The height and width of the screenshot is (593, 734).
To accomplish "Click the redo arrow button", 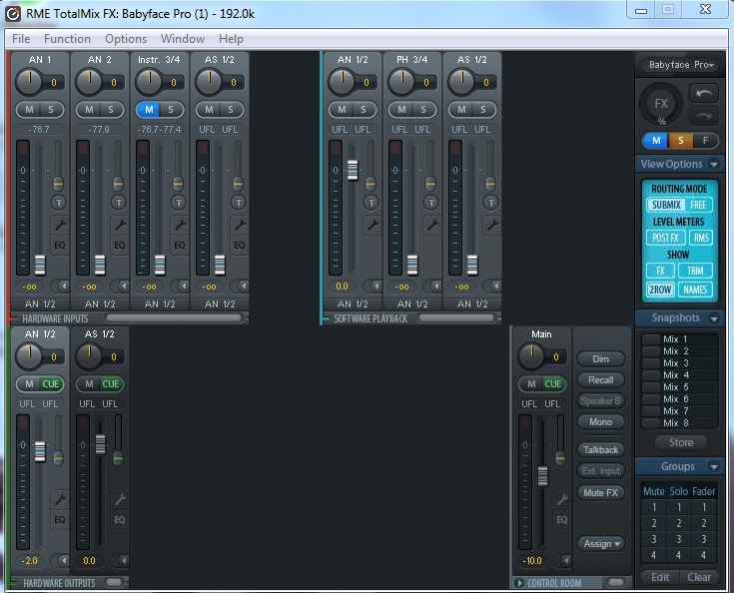I will click(704, 116).
